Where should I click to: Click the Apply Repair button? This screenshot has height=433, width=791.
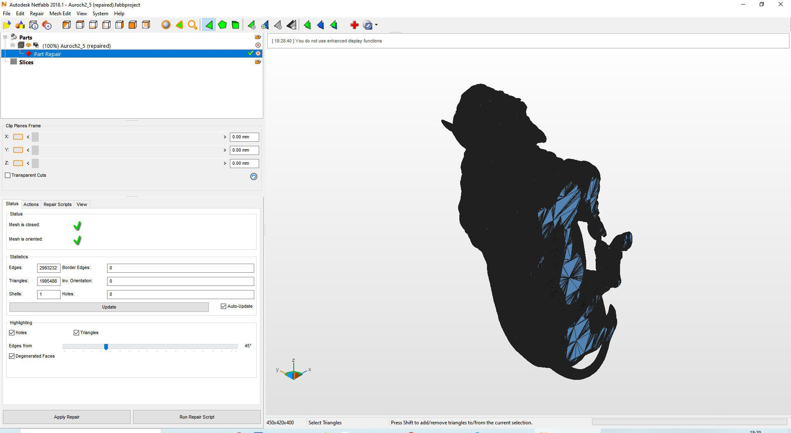pyautogui.click(x=67, y=417)
